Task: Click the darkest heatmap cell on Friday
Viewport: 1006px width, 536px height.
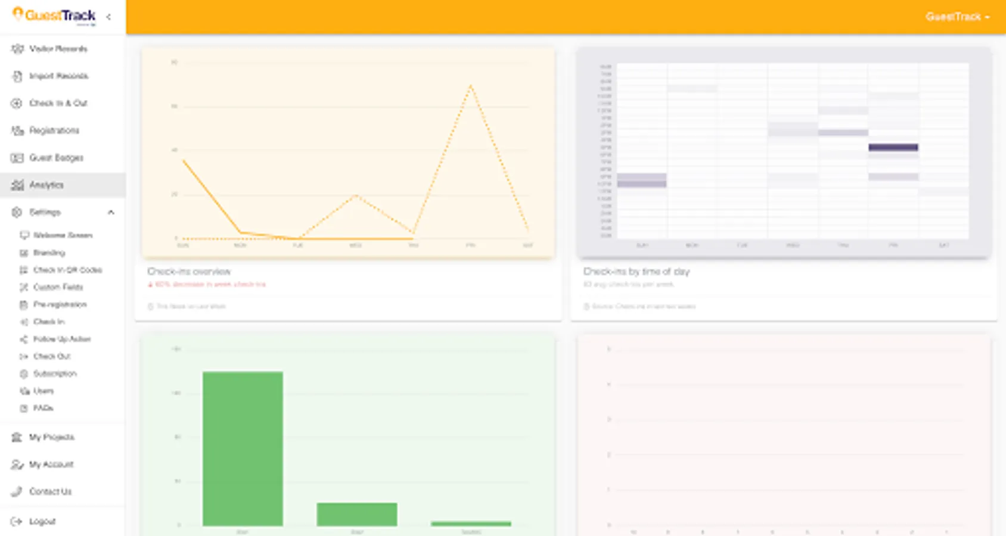Action: pos(893,147)
